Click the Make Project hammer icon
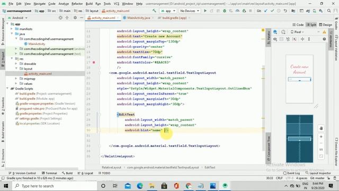 154,11
